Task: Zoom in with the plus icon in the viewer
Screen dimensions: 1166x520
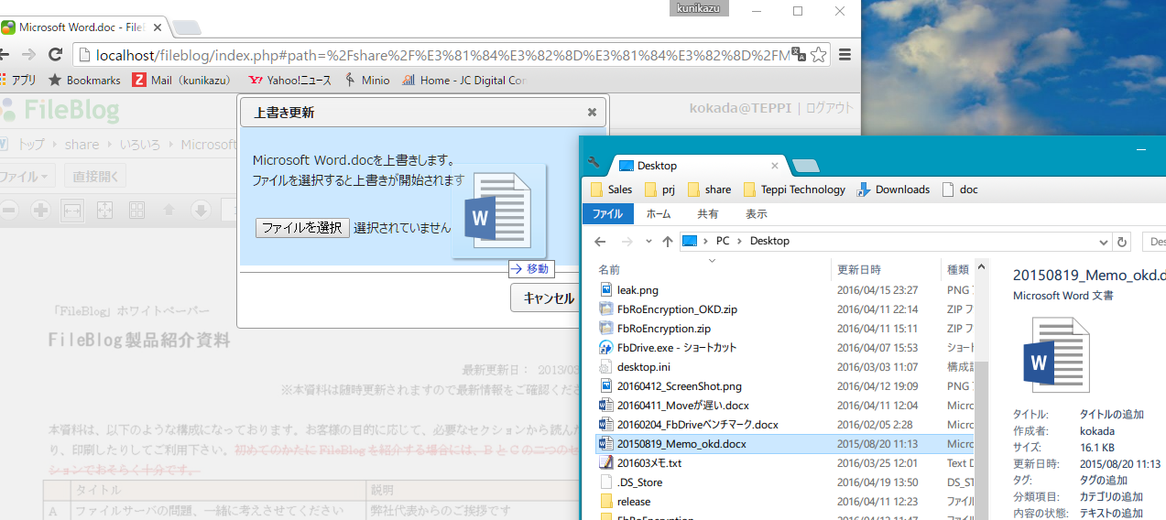Action: pos(40,211)
